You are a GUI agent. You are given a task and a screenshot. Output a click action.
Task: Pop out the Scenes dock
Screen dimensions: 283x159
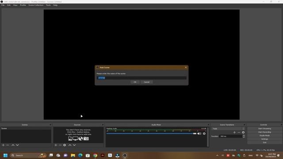point(50,125)
